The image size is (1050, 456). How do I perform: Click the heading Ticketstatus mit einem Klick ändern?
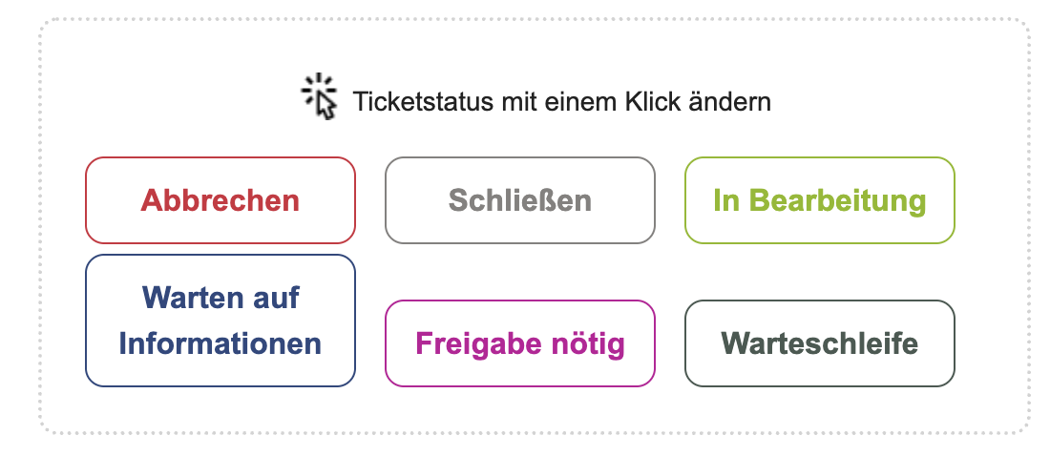(x=561, y=101)
